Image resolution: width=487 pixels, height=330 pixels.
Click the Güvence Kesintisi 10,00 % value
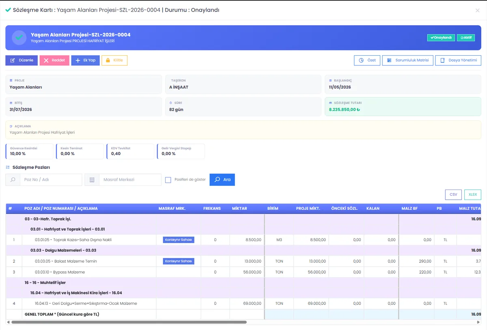(18, 154)
